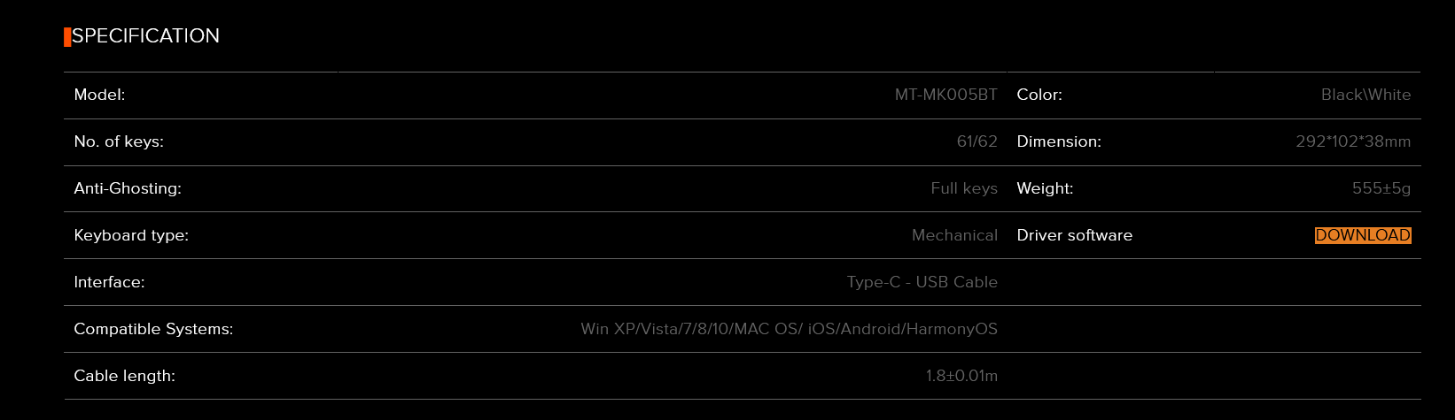Click the 1.8±0.01m cable length value
1455x420 pixels.
point(961,376)
